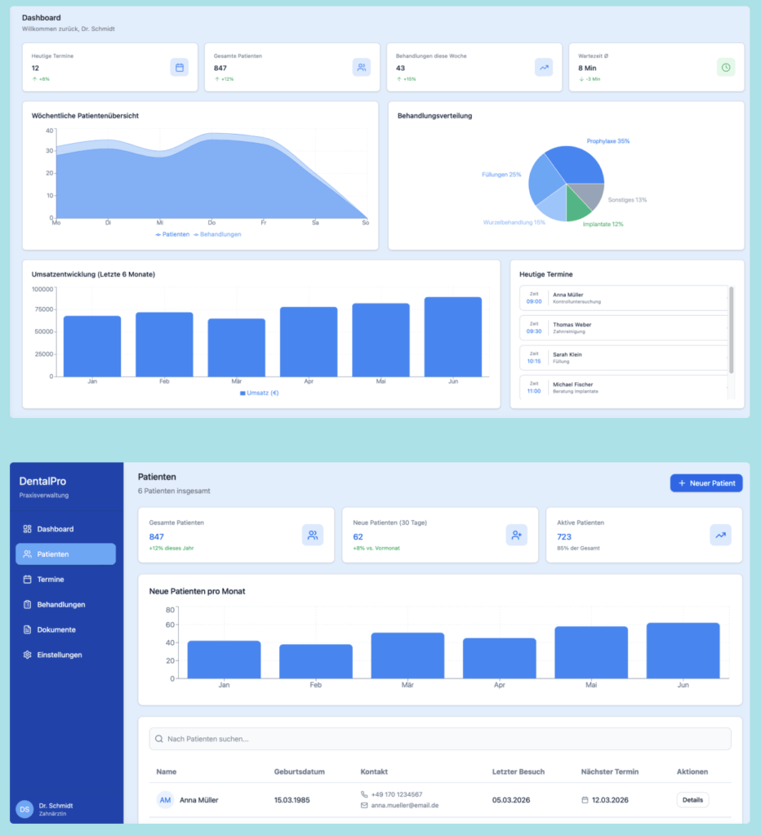
Task: Click the DS avatar for Dr. Schmidt
Action: (x=24, y=808)
